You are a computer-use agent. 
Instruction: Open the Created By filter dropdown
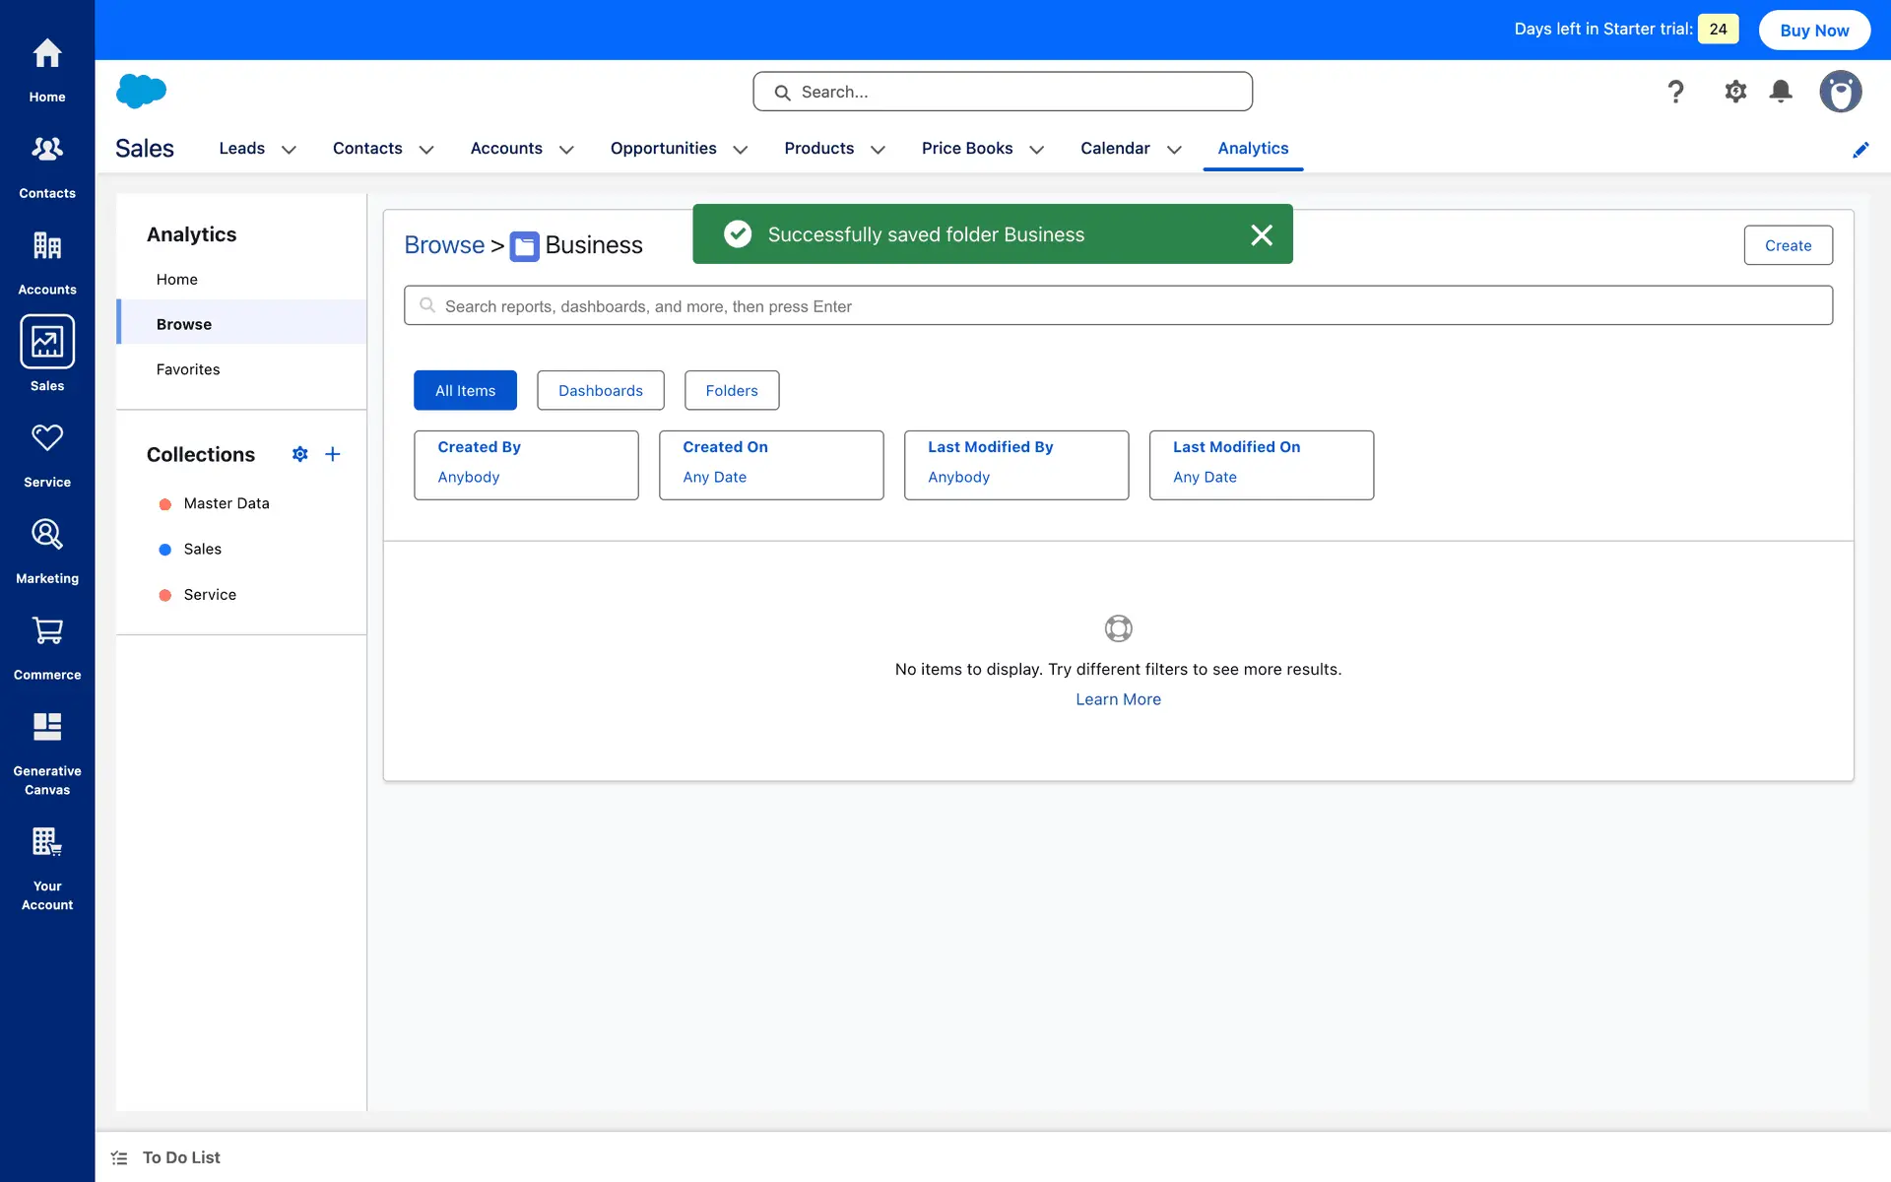pos(526,465)
